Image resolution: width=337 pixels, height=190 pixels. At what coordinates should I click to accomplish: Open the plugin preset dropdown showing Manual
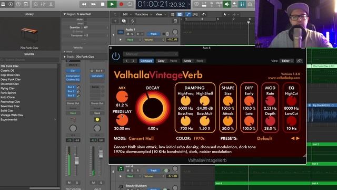pos(151,54)
